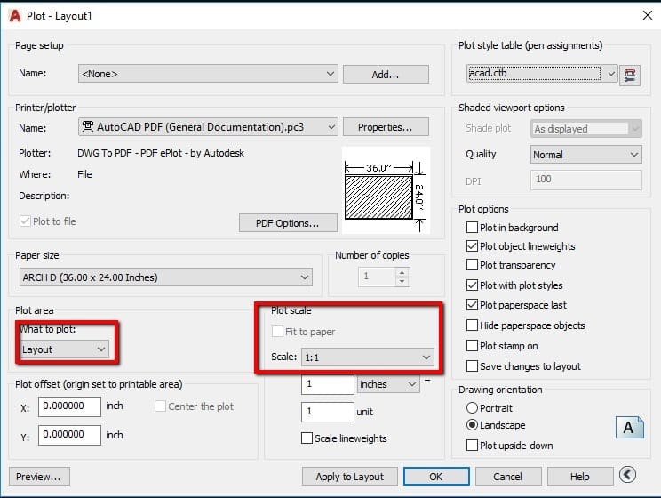Viewport: 661px width, 498px height.
Task: Toggle Plot paperspace last checkbox
Action: click(x=472, y=305)
